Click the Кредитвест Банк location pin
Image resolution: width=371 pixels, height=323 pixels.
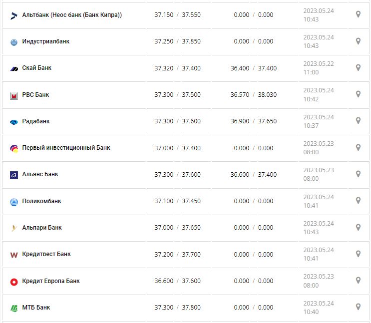[358, 254]
